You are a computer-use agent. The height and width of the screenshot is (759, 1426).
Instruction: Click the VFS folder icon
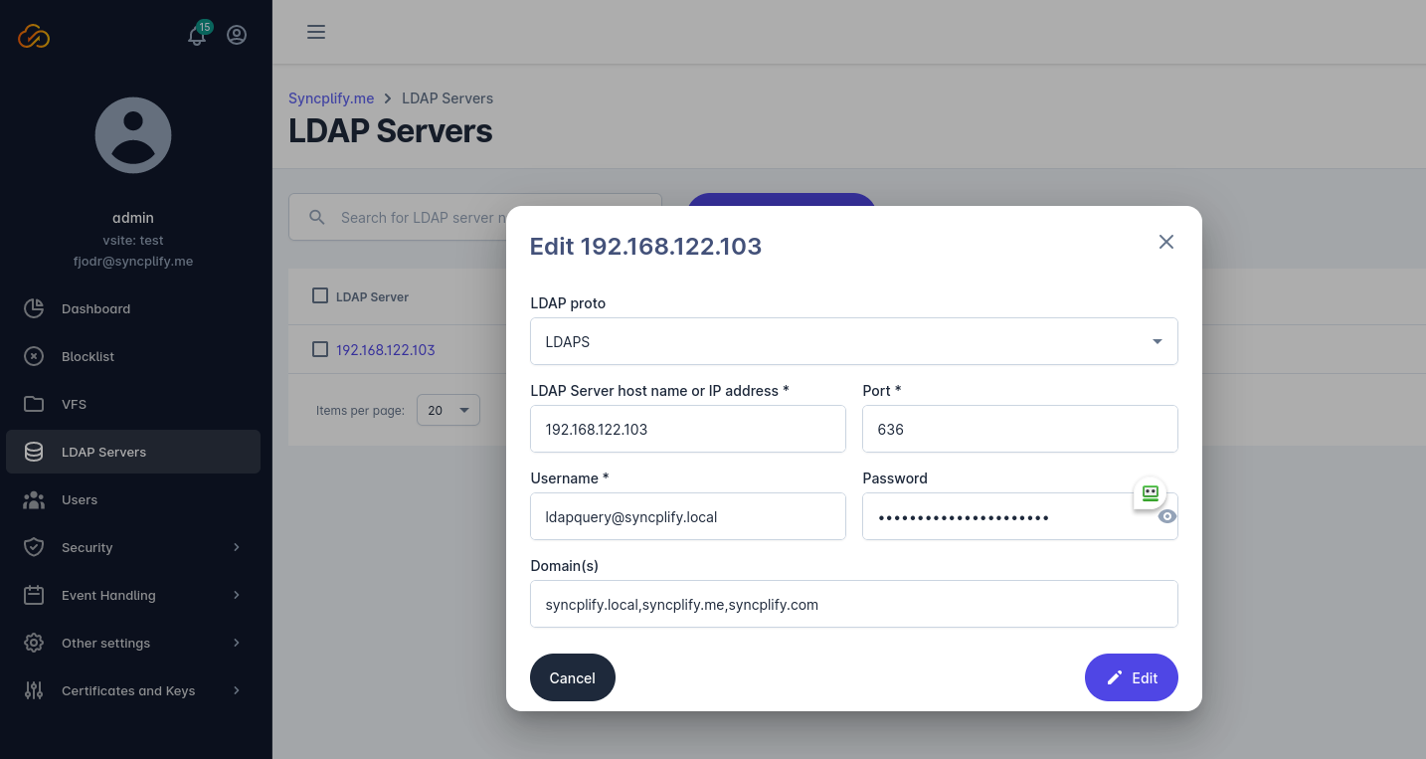click(34, 404)
